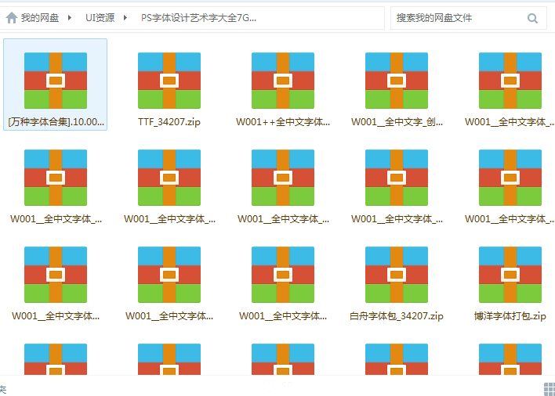Click the W001++全中文字体 archive icon
555x396 pixels.
click(x=283, y=80)
